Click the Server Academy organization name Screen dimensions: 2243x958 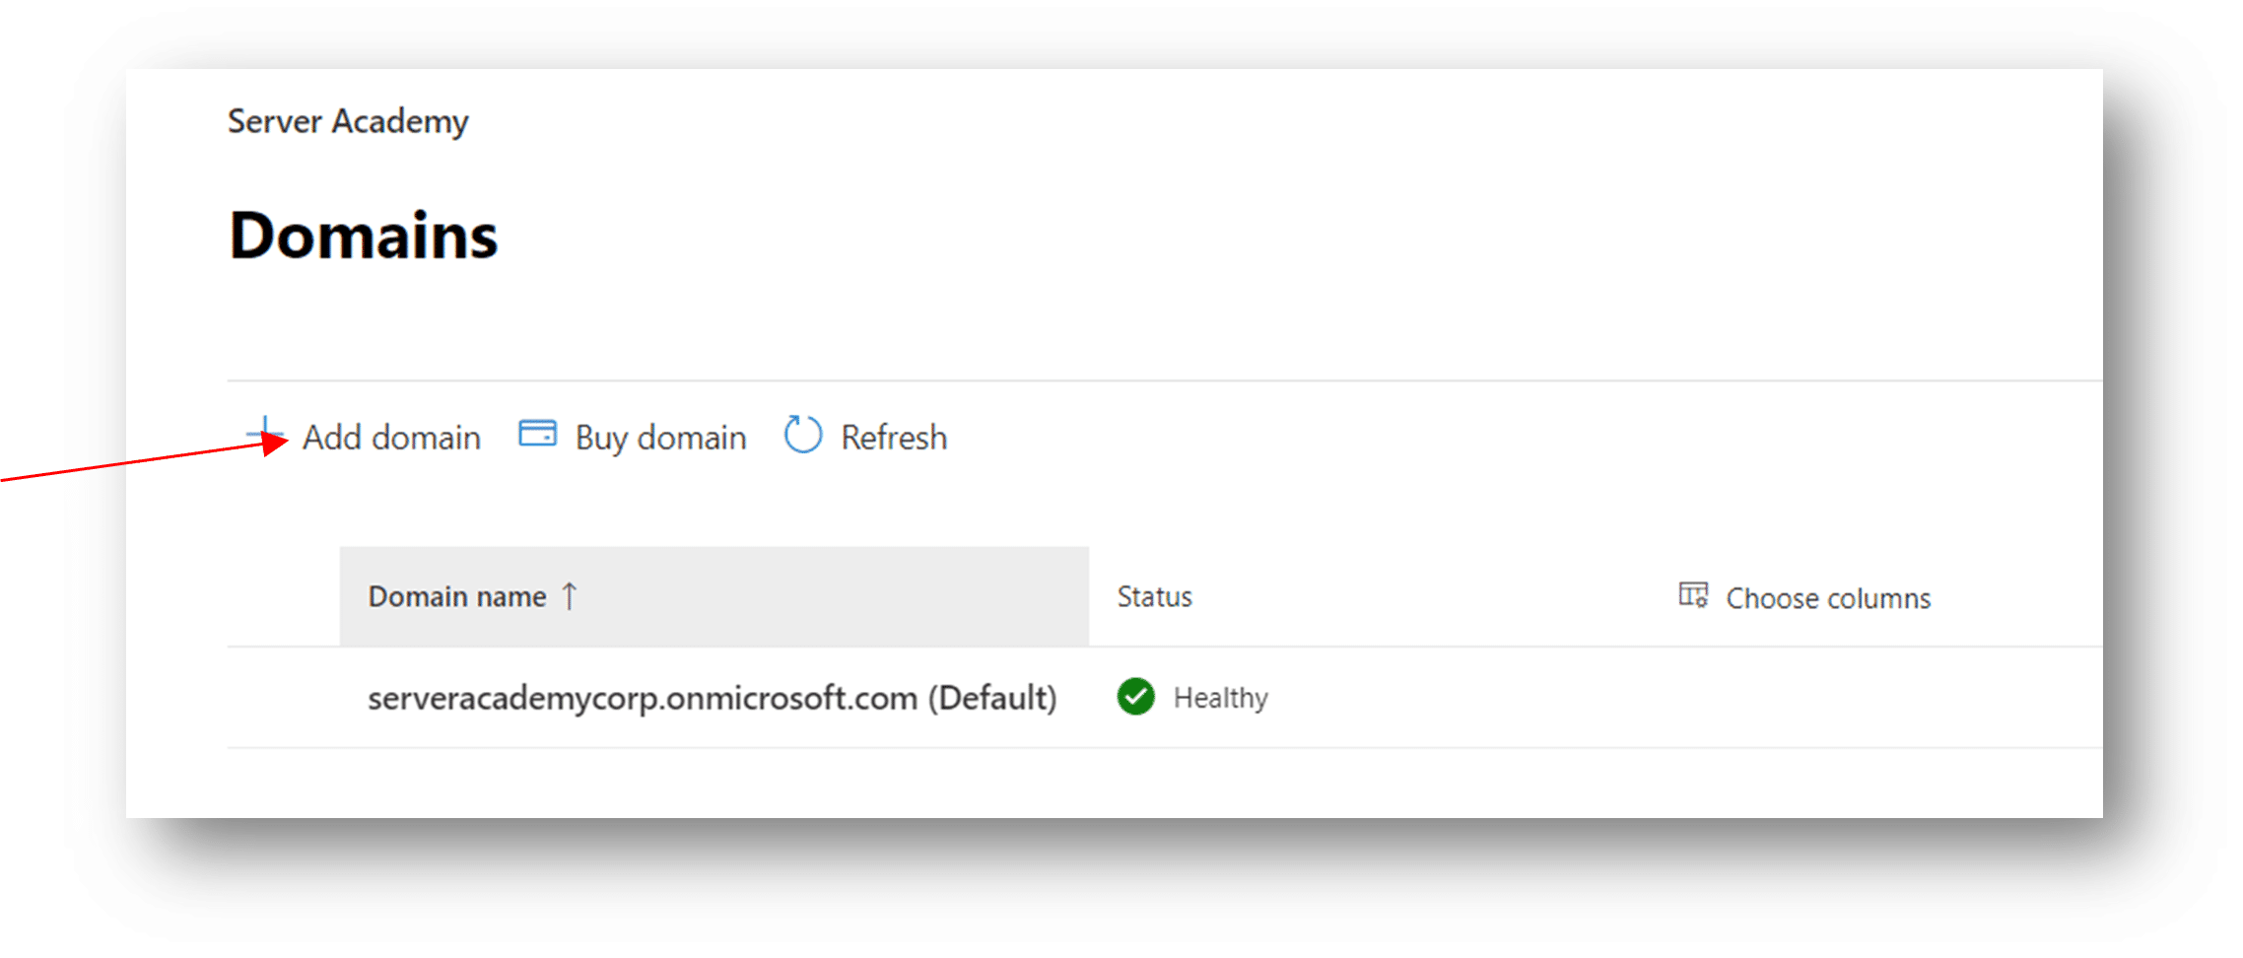click(348, 121)
